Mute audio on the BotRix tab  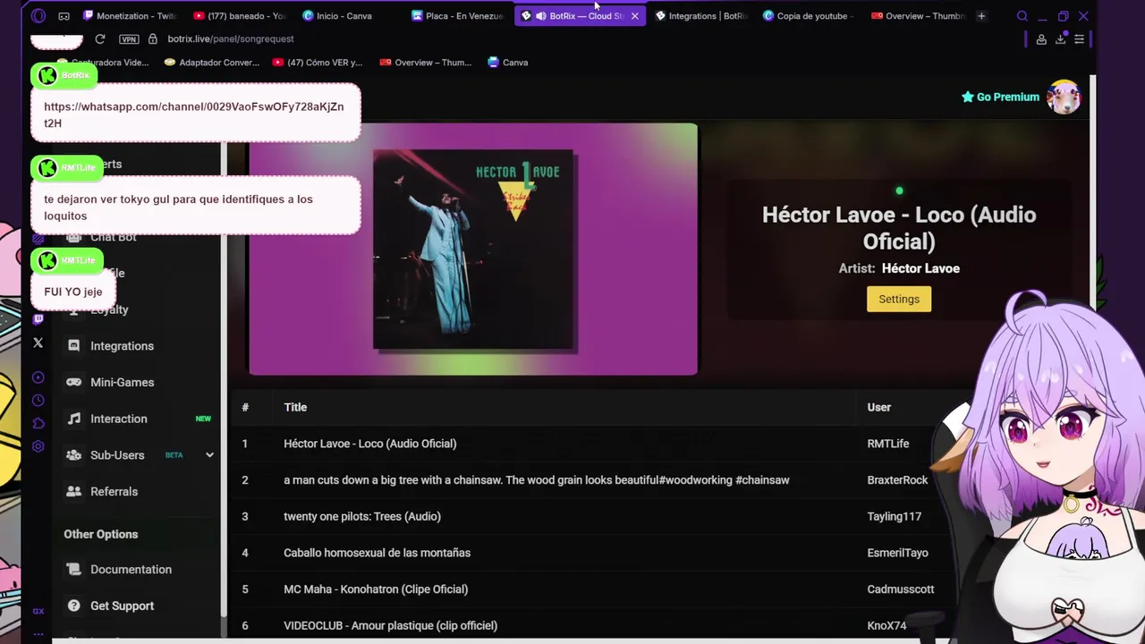click(540, 16)
